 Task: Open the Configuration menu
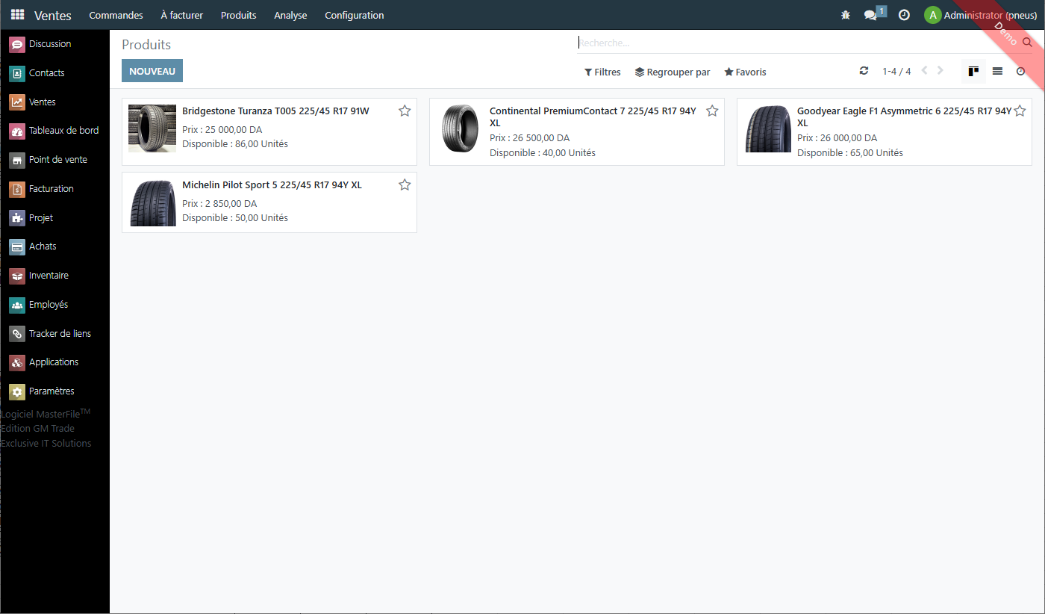[355, 15]
